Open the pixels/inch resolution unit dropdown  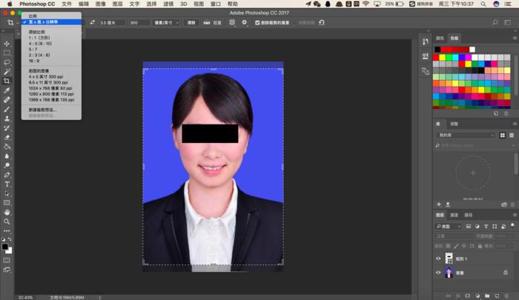[166, 22]
